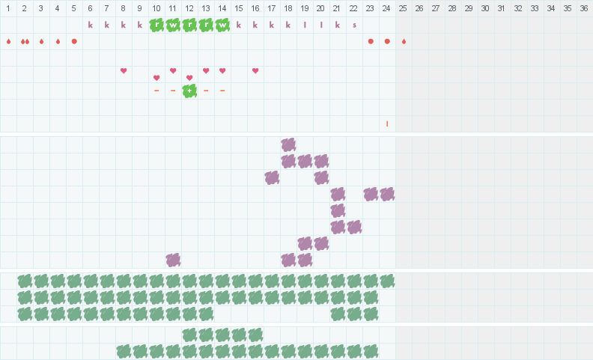The image size is (593, 360).
Task: Open the green plus marker on day 12
Action: (x=189, y=91)
